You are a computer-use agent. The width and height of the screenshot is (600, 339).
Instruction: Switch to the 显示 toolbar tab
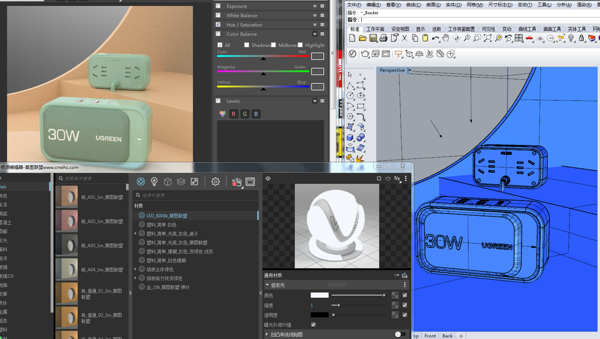421,29
